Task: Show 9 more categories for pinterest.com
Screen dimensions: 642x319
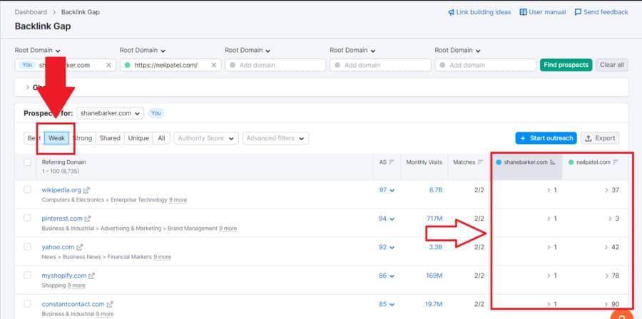Action: click(x=228, y=229)
